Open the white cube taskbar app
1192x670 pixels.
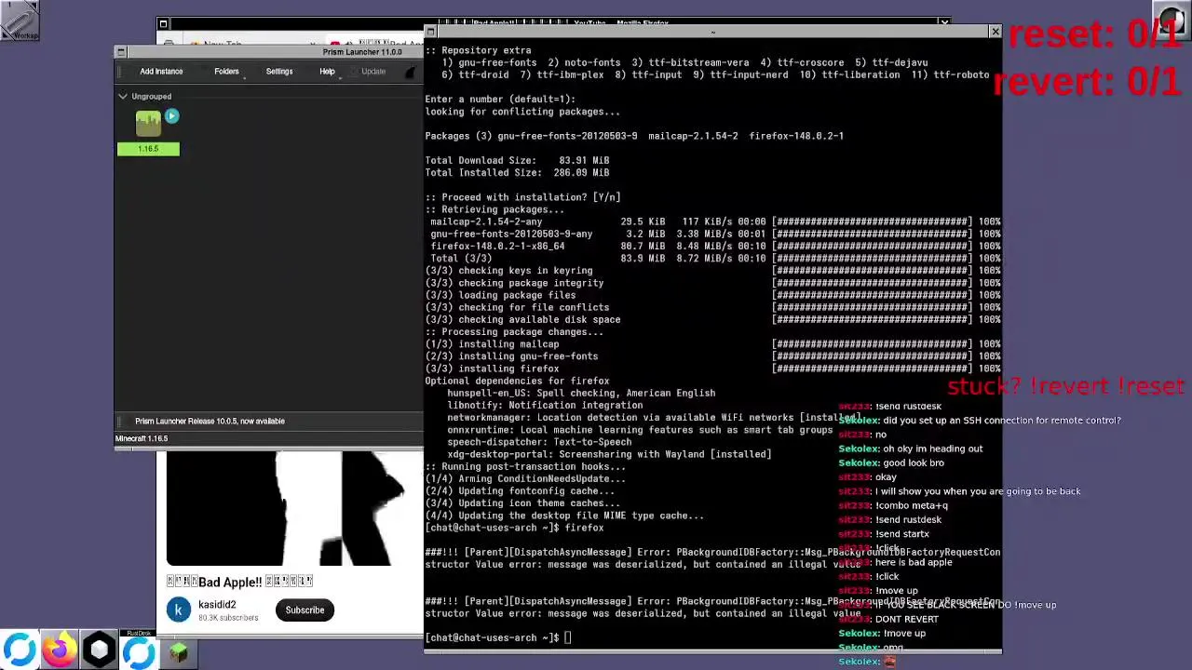99,650
